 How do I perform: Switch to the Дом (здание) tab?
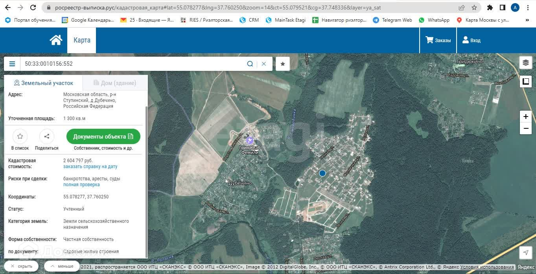coord(115,83)
